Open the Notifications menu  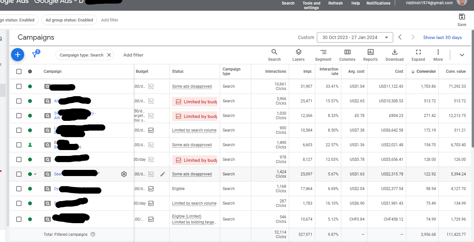coord(378,3)
